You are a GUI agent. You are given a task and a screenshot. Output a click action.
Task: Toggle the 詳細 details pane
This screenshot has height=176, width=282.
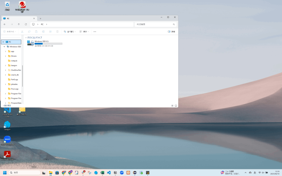[171, 32]
